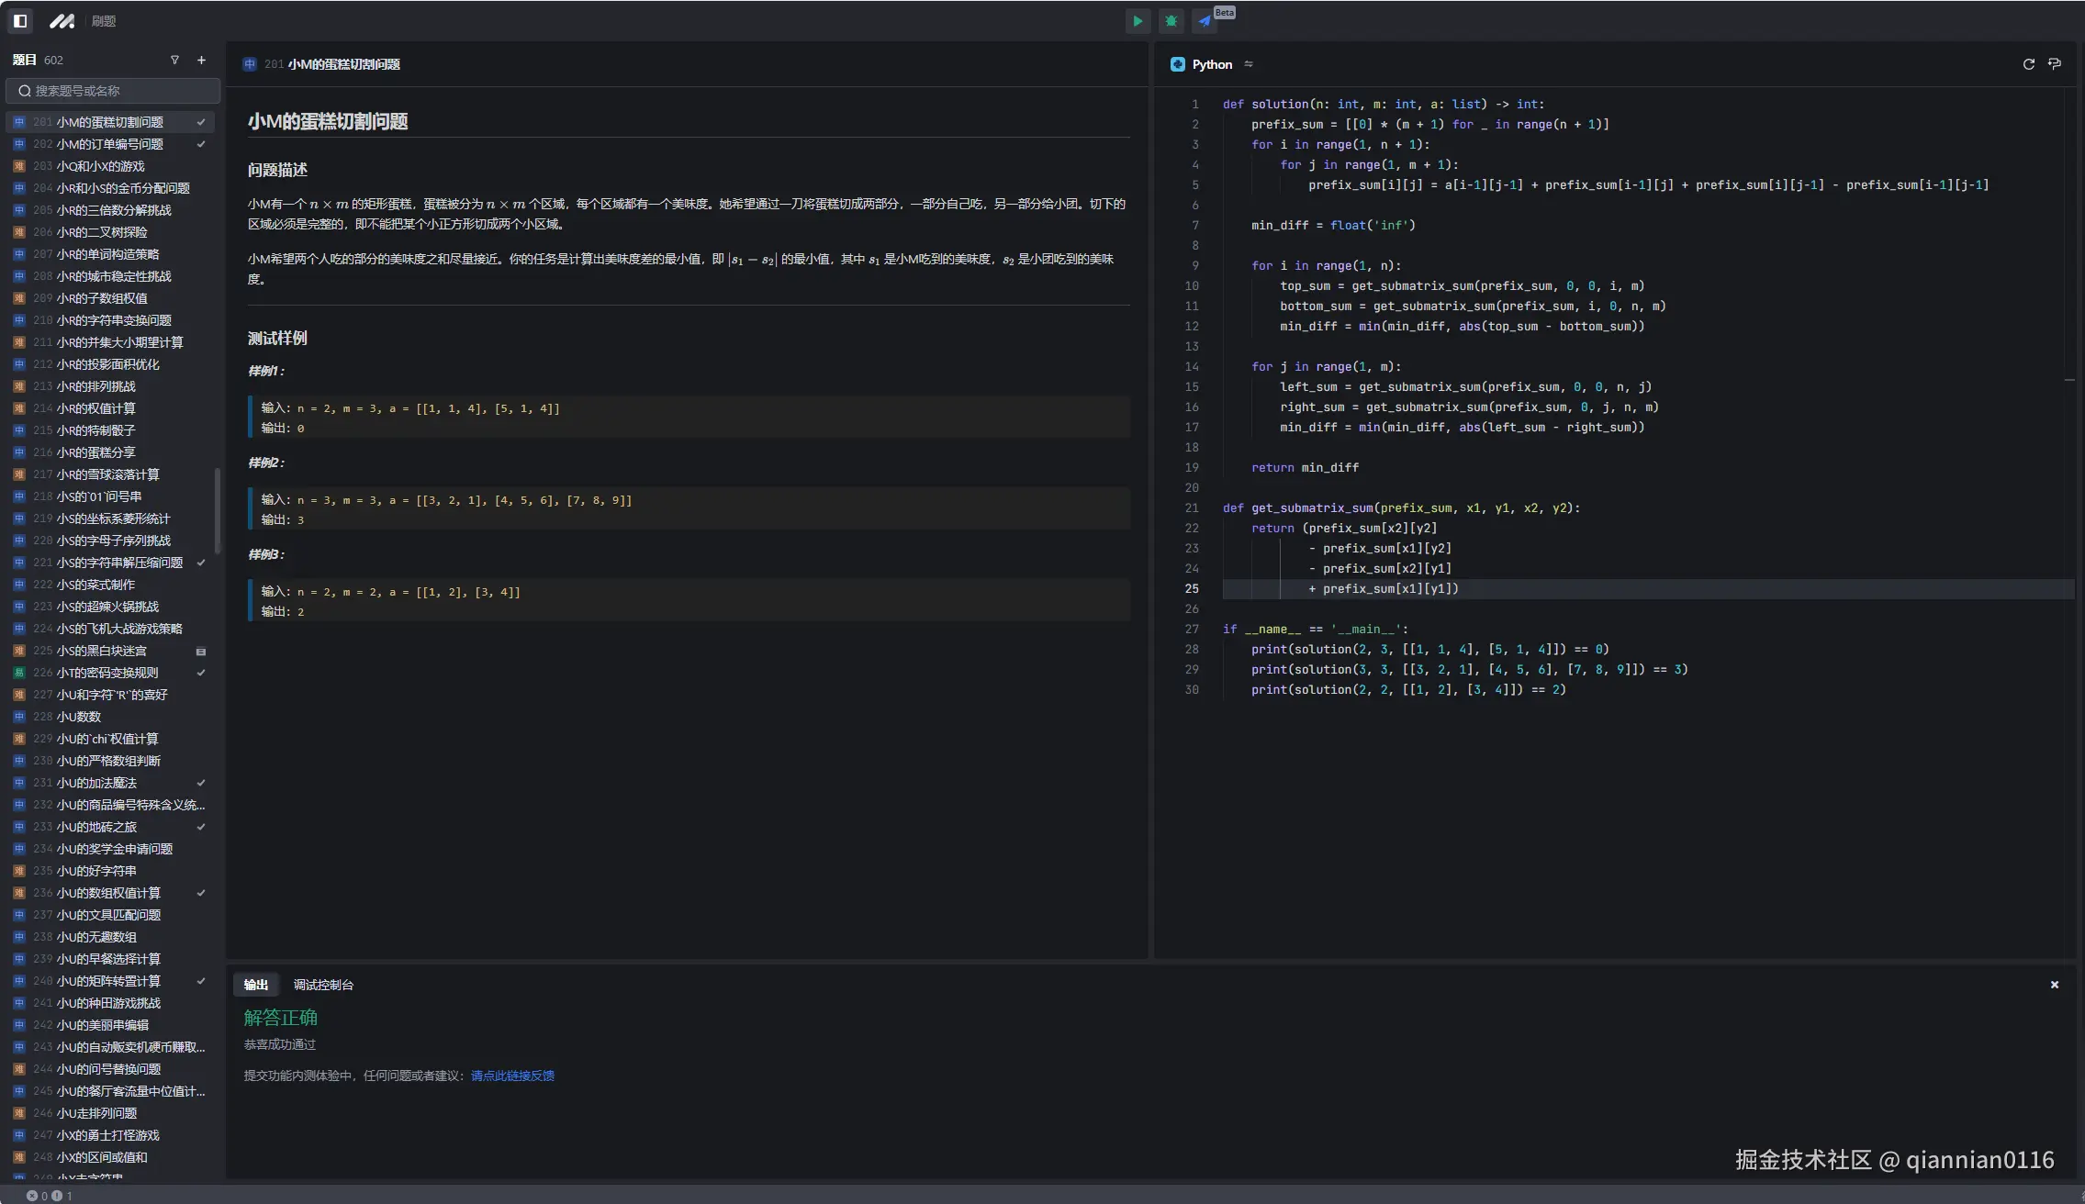
Task: Click the problem list vertical scrollbar
Action: [x=218, y=511]
